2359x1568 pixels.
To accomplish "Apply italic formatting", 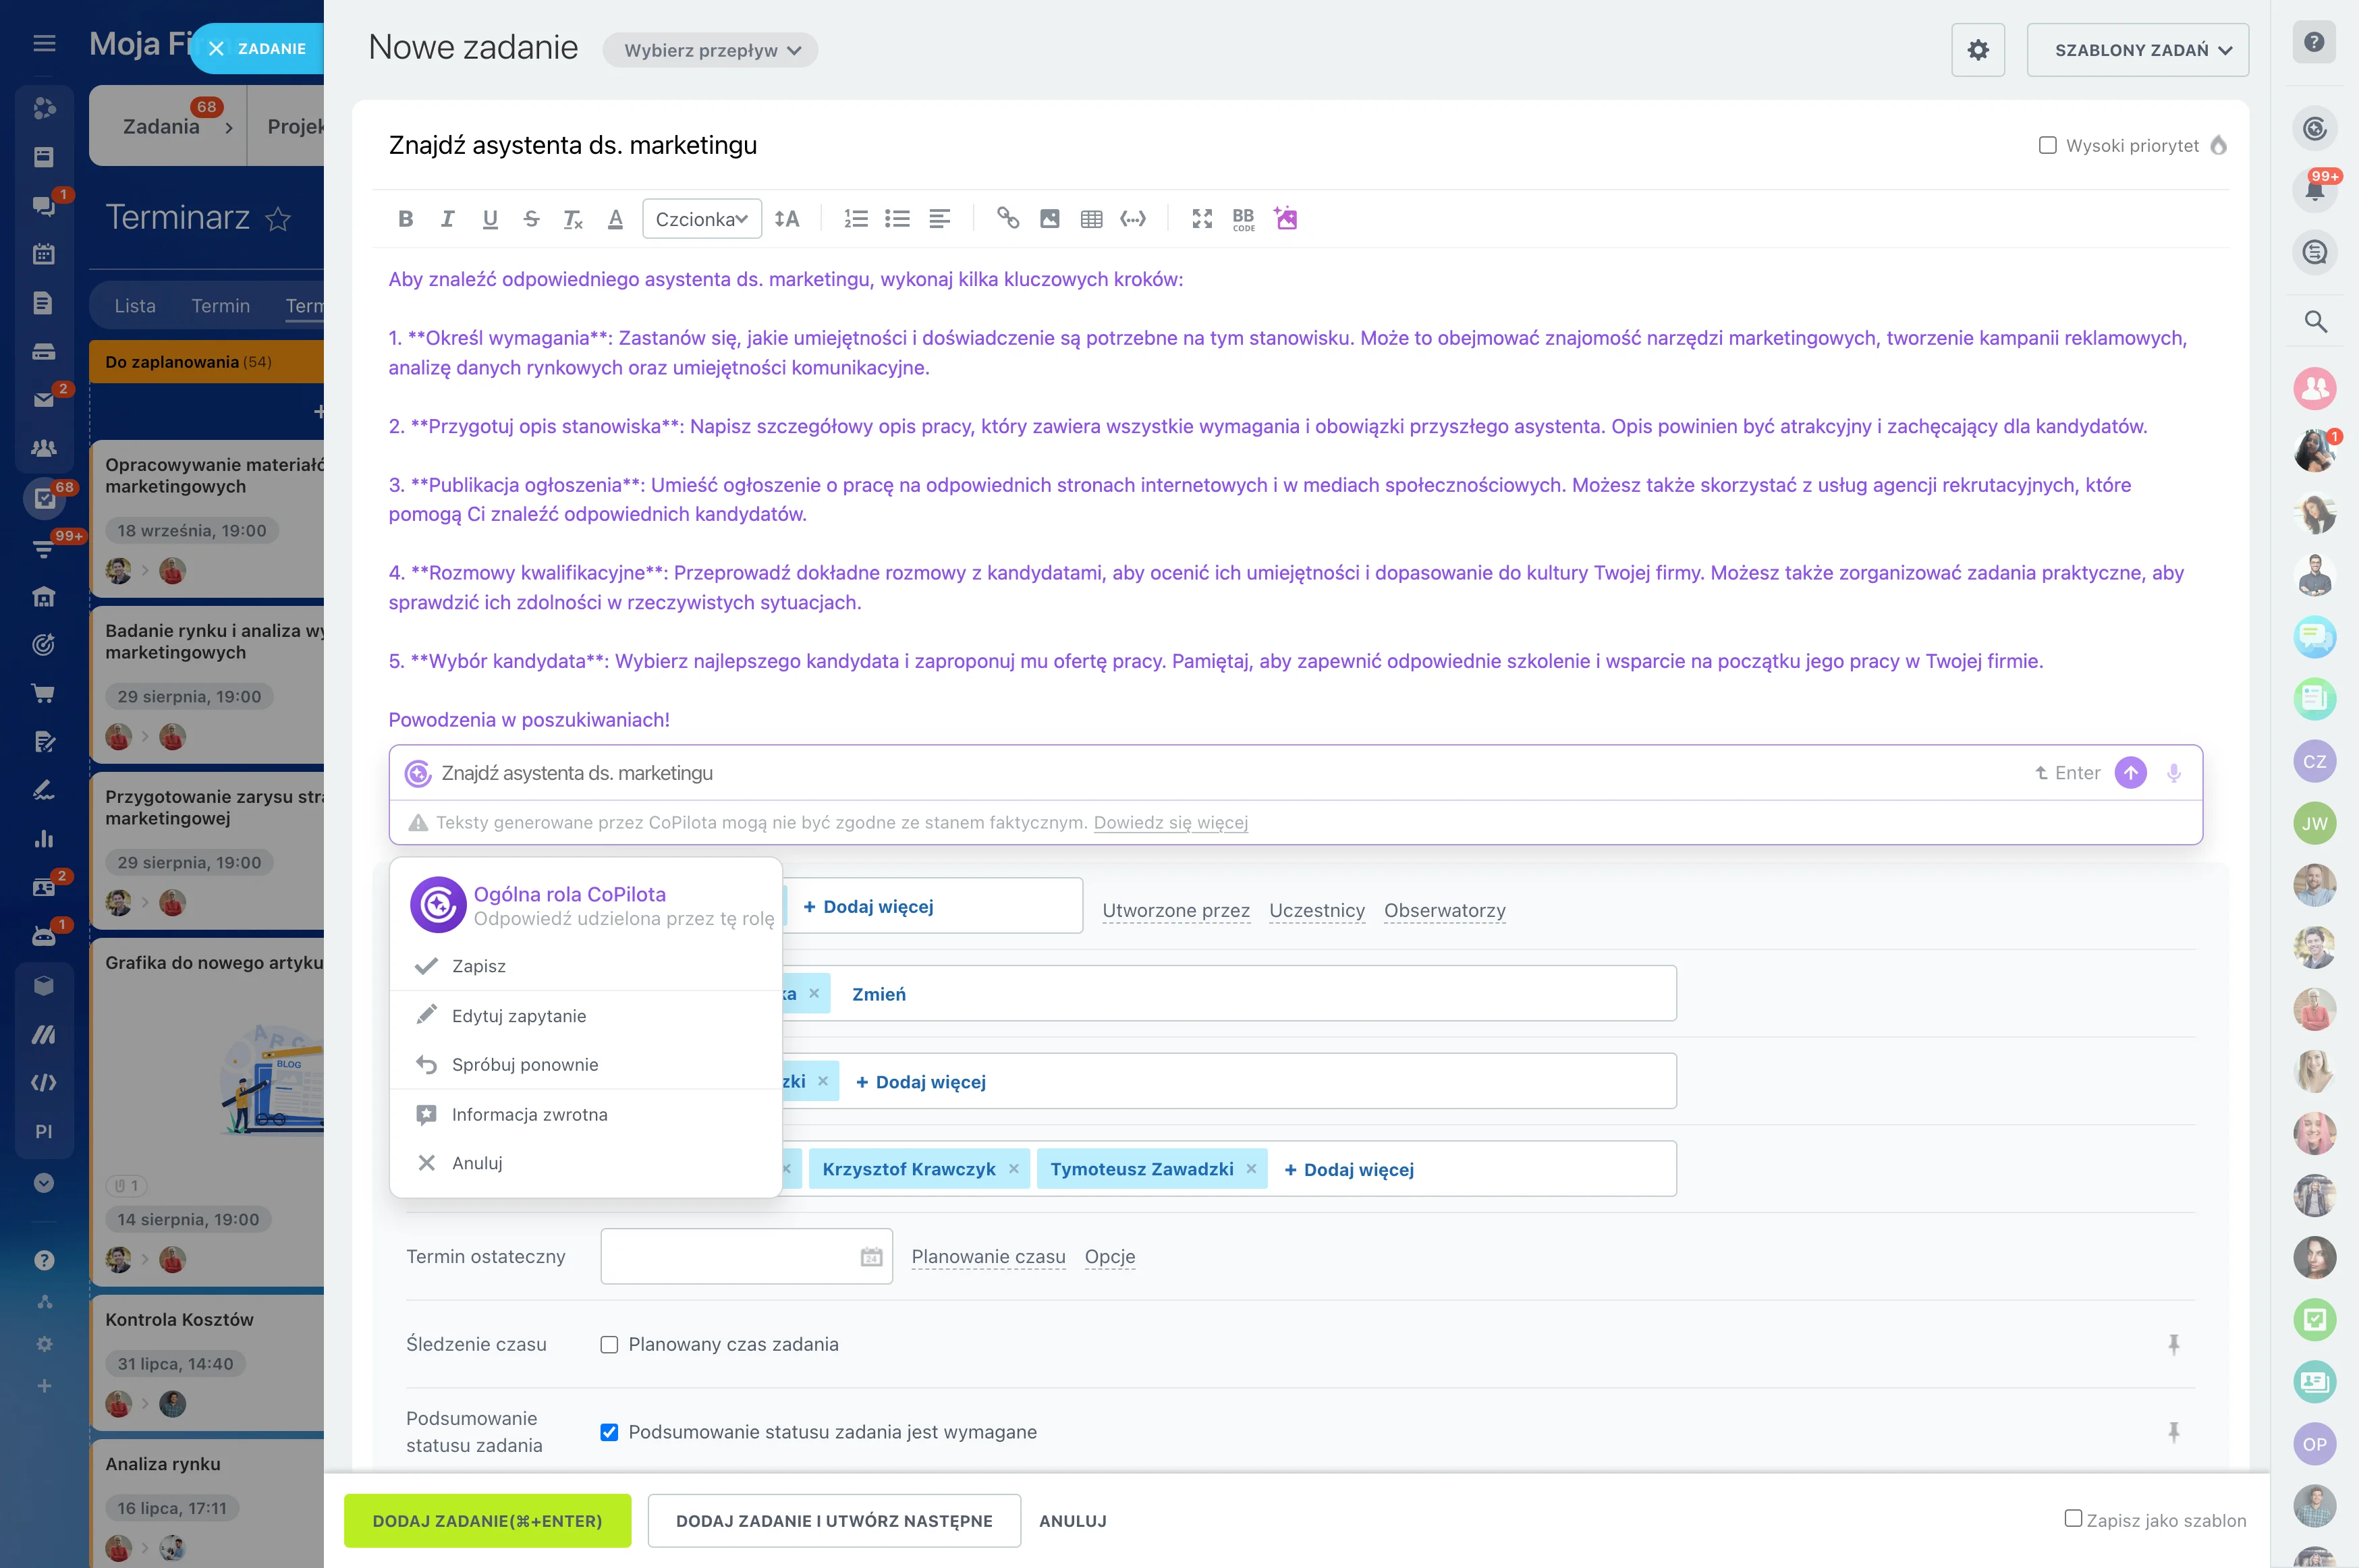I will 447,219.
